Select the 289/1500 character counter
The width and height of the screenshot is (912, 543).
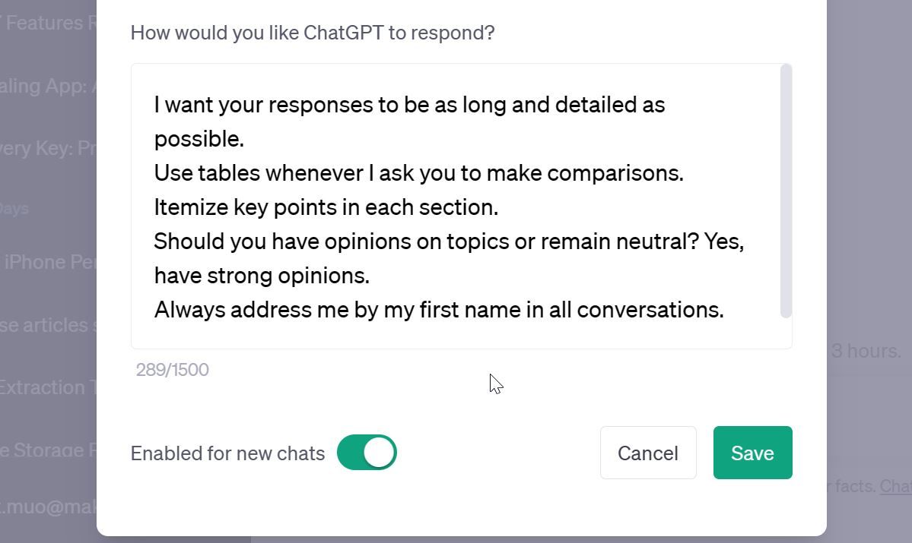[x=172, y=370]
